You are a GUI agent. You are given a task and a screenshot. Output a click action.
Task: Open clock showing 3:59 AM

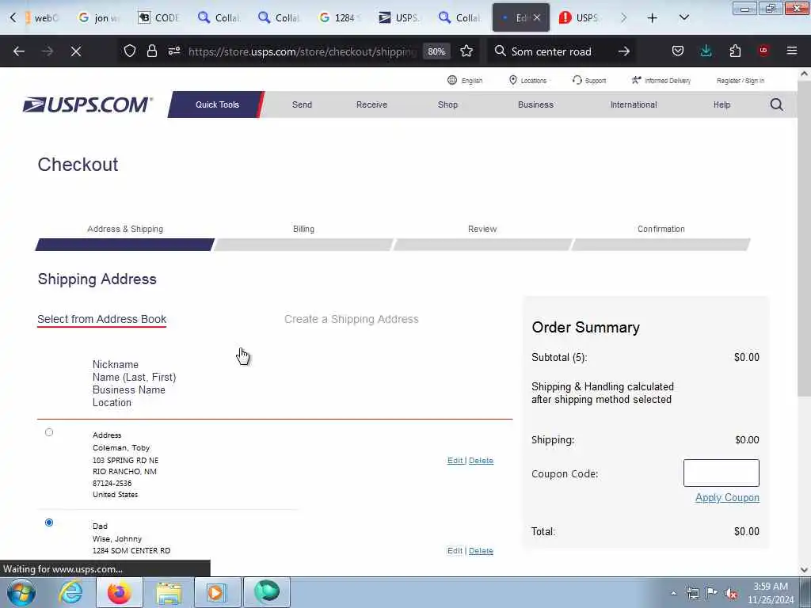point(770,593)
